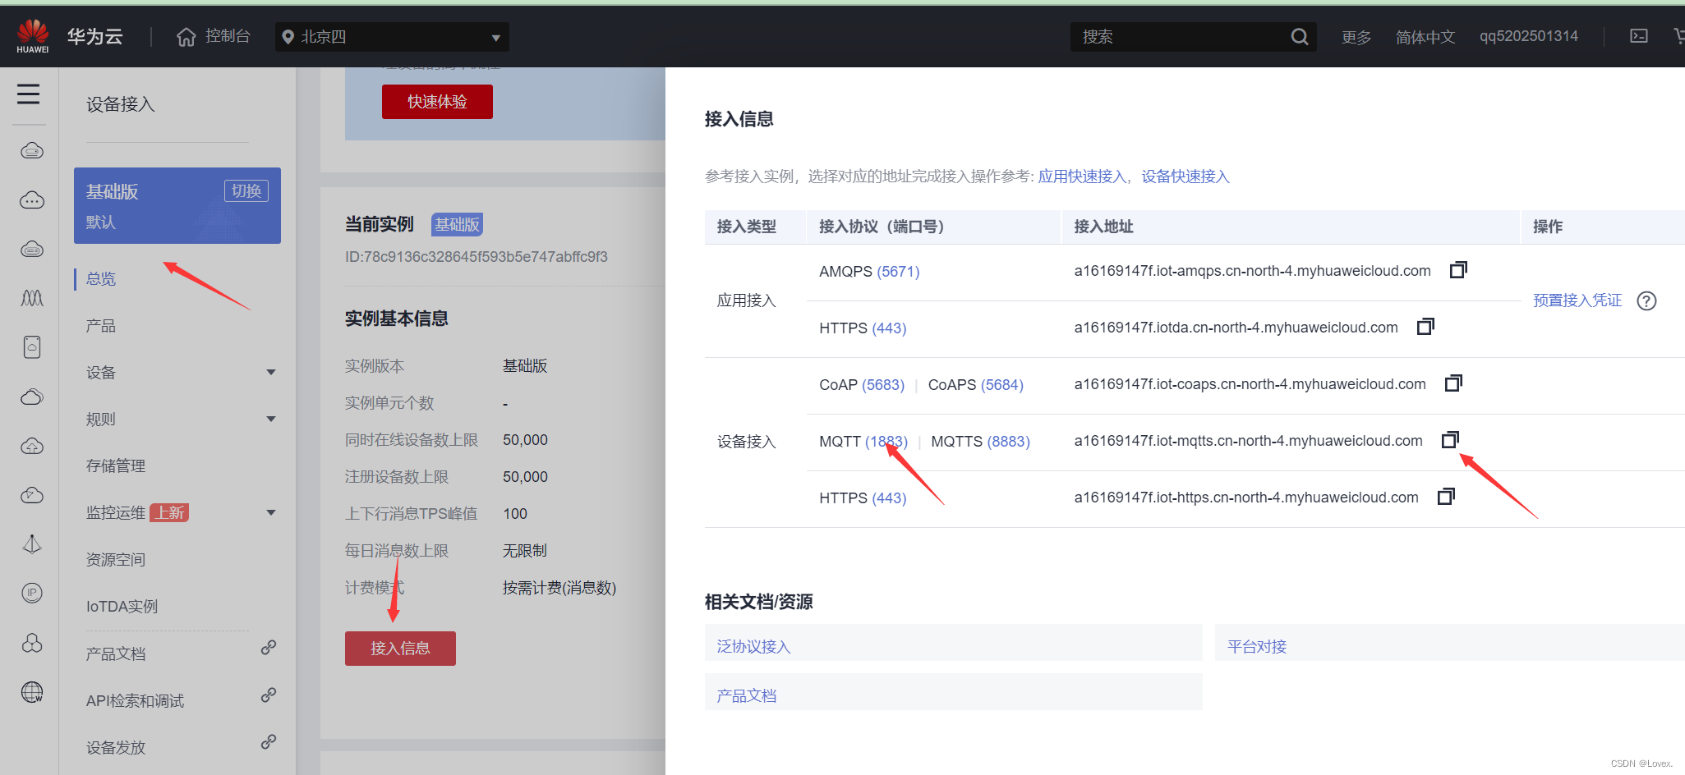Click the 设备接入 sidebar title
This screenshot has height=775, width=1685.
(121, 104)
